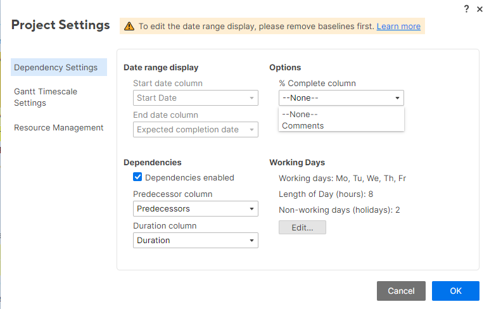Viewport: 489px width, 309px height.
Task: Open the % Complete column dropdown
Action: point(341,98)
